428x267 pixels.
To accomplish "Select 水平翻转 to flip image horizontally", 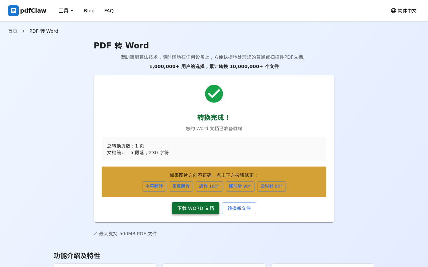I will click(x=154, y=186).
